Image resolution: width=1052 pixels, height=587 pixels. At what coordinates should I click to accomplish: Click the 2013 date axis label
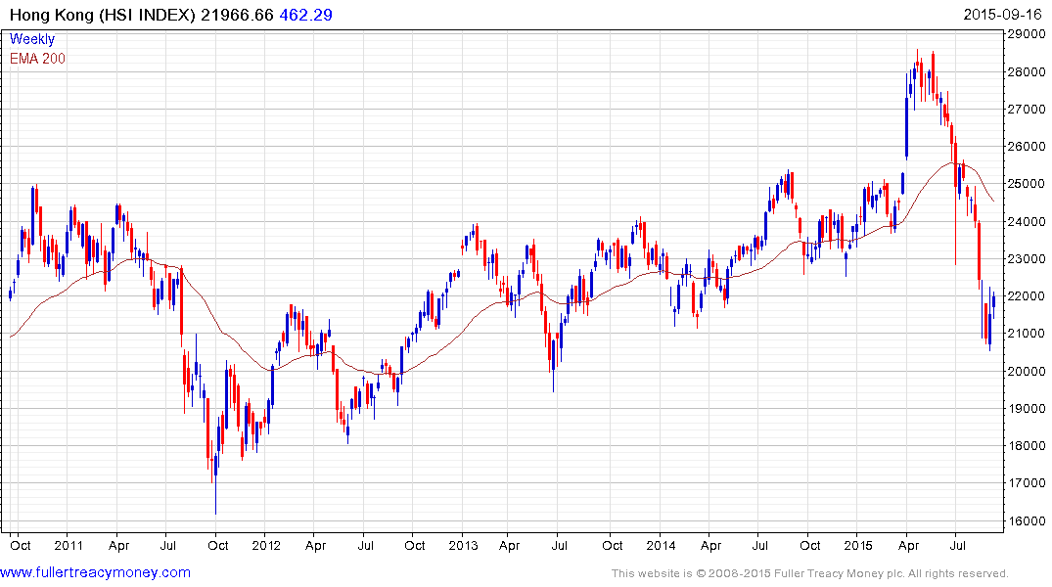(x=463, y=545)
